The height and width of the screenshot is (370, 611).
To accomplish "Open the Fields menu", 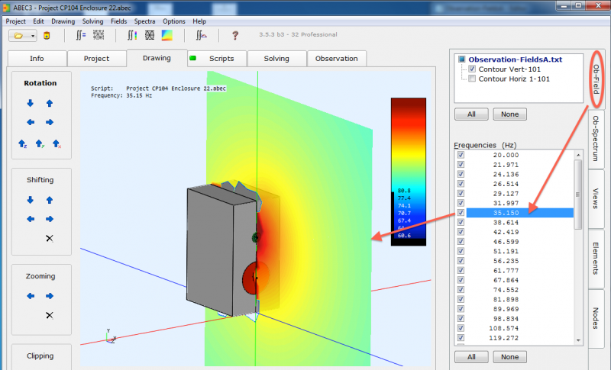I will click(x=118, y=21).
